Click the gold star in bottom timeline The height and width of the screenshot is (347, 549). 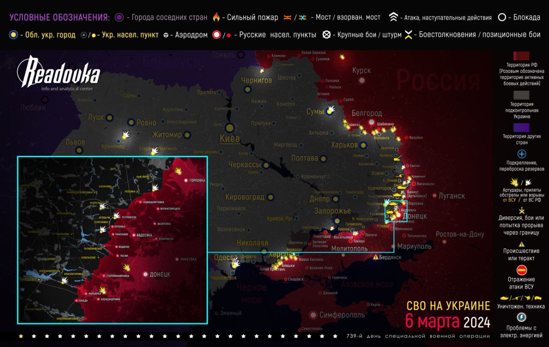click(21, 336)
